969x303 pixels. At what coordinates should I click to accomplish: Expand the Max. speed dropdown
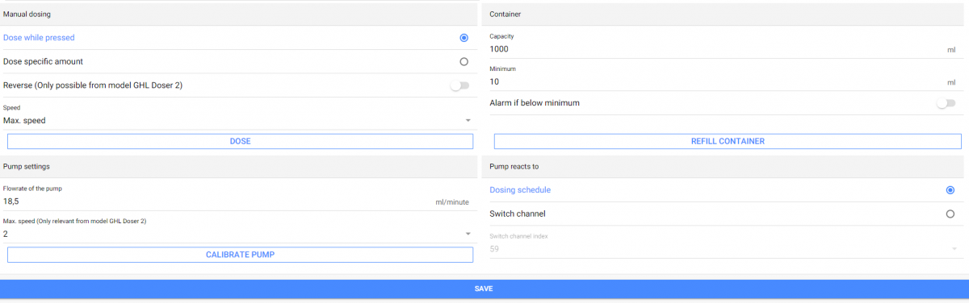[x=468, y=234]
